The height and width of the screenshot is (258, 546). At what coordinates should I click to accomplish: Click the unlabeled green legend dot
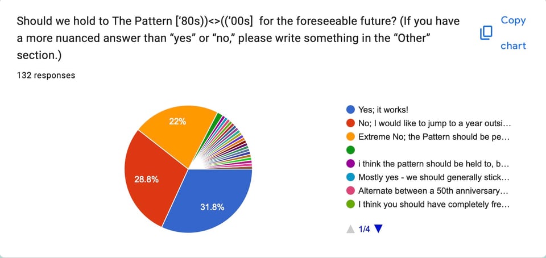tap(351, 150)
